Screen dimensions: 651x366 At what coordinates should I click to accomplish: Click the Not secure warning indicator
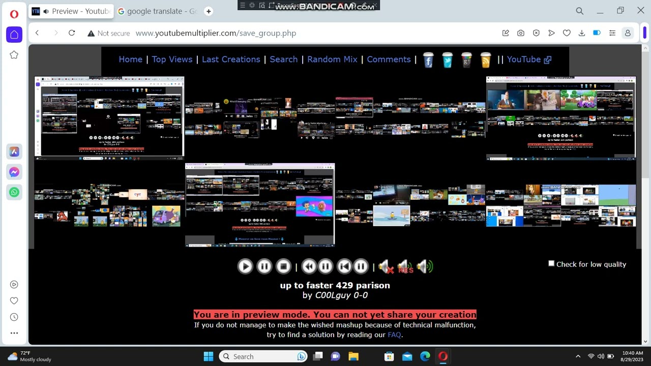point(108,33)
